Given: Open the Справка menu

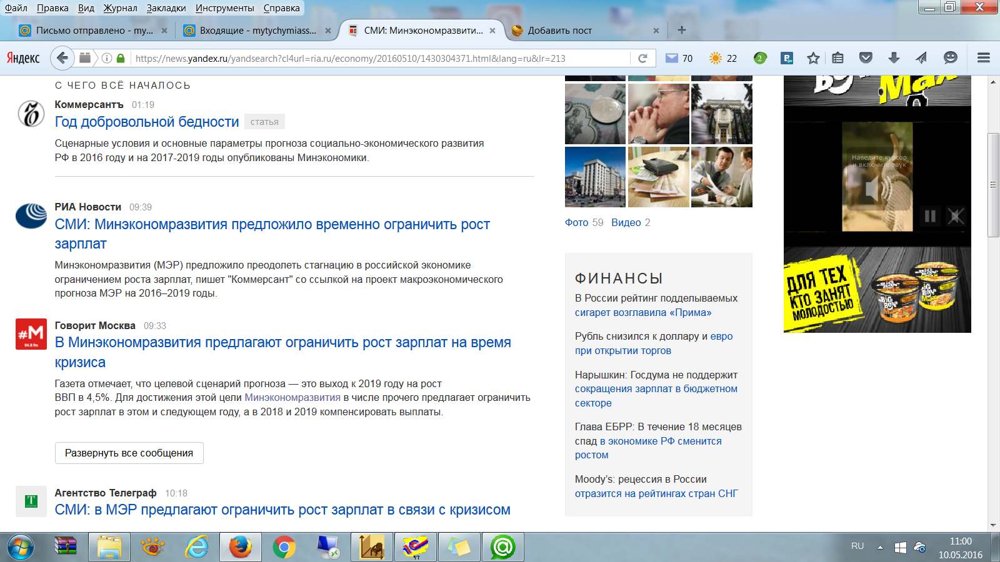Looking at the screenshot, I should (281, 8).
